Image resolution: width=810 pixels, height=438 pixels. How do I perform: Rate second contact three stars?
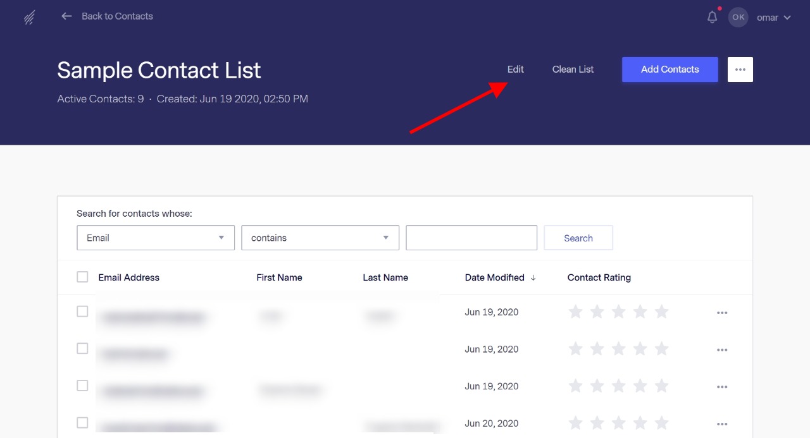click(618, 349)
